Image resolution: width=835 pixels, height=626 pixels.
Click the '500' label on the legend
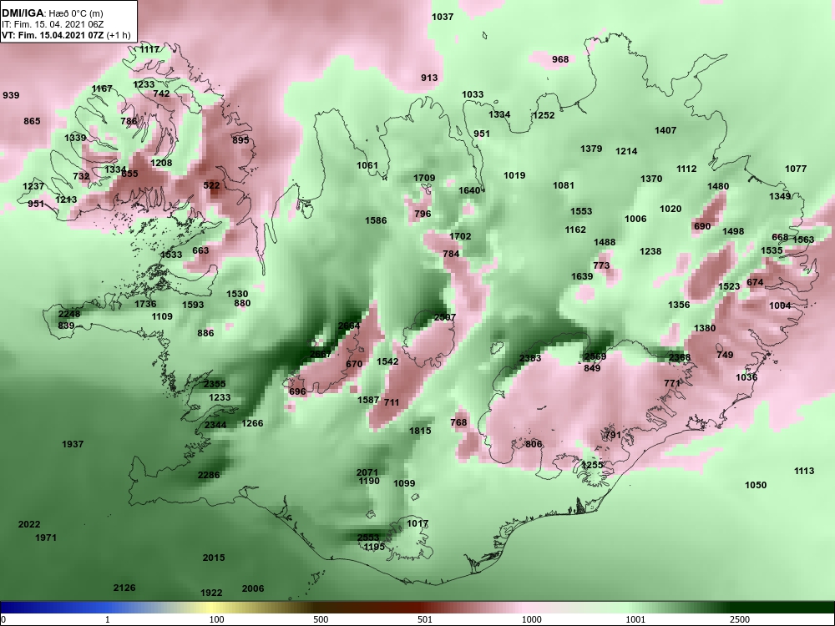point(321,619)
